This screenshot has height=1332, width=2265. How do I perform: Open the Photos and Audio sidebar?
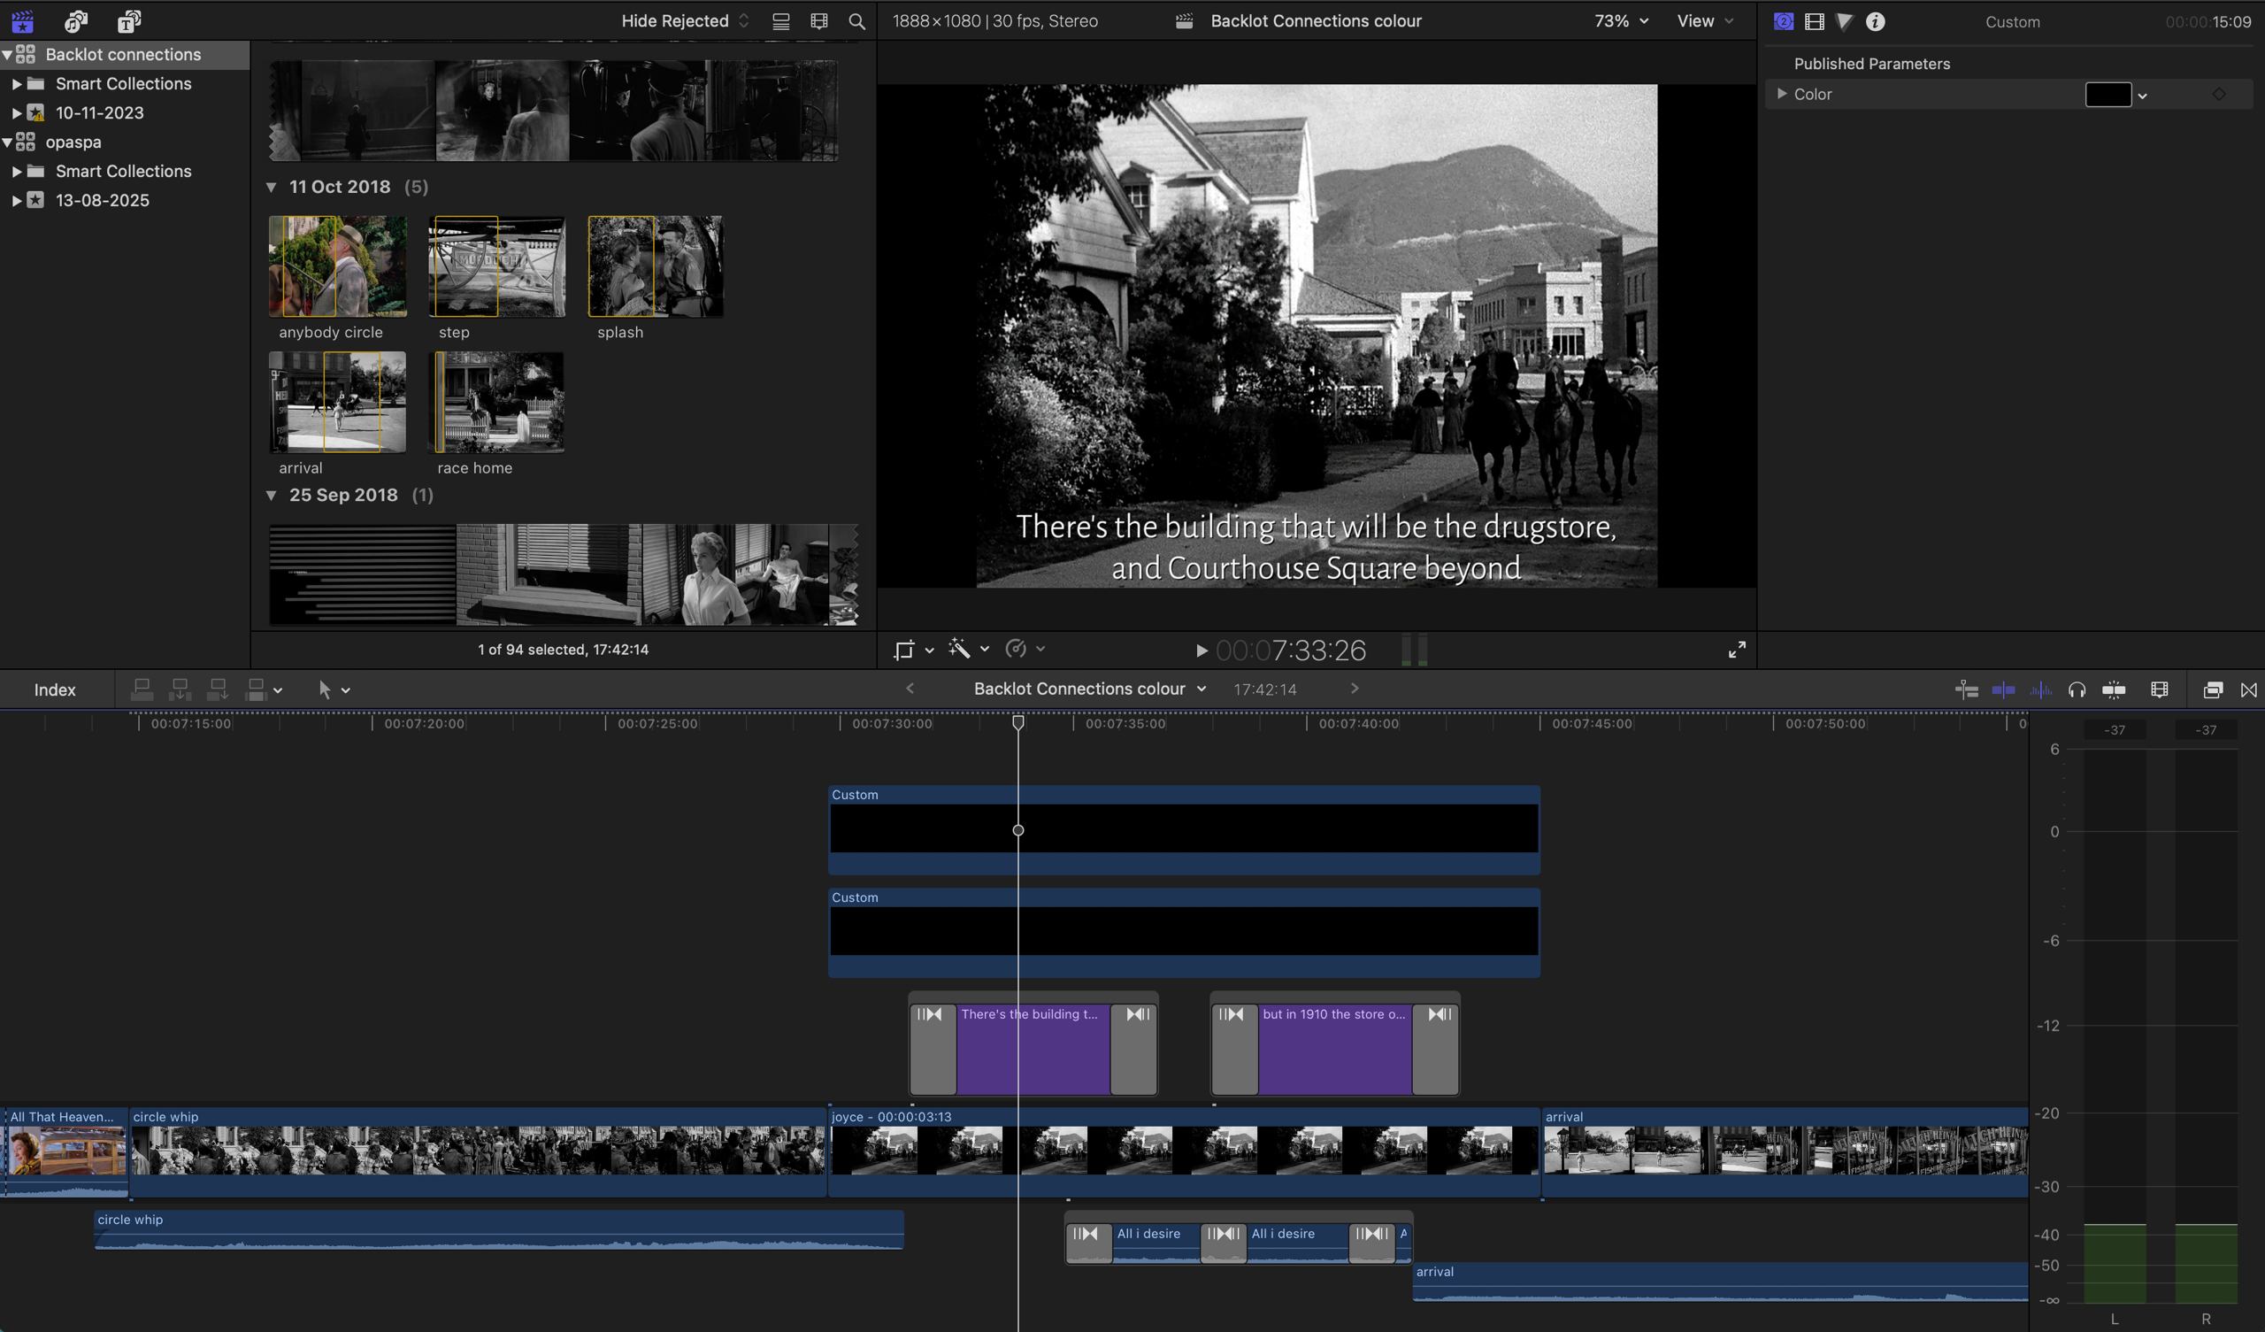click(x=75, y=20)
